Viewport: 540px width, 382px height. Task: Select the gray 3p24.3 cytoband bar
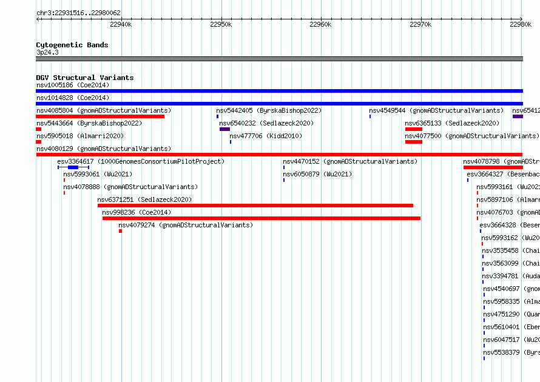coord(279,59)
